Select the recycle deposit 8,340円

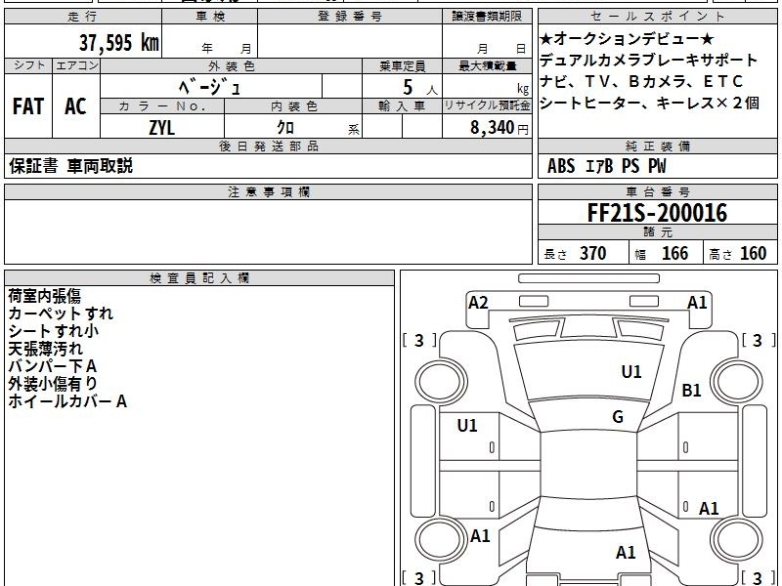coord(499,128)
